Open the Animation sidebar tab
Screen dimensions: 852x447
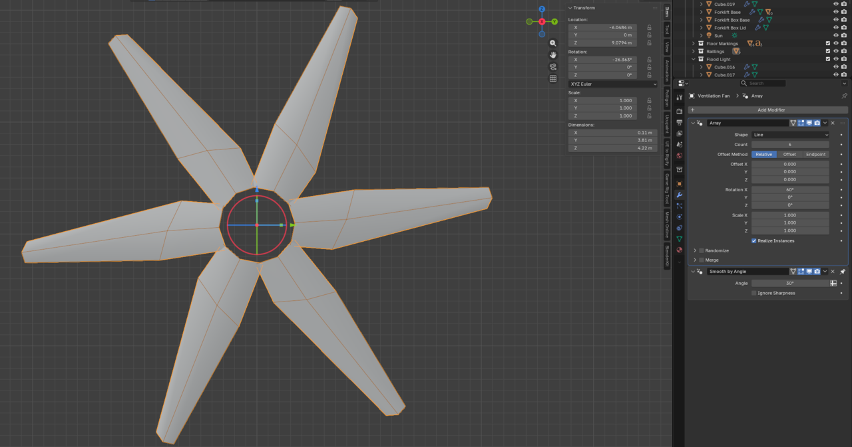click(x=666, y=70)
